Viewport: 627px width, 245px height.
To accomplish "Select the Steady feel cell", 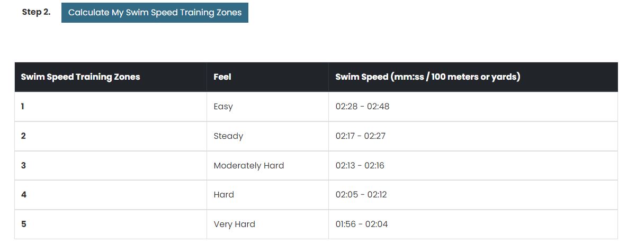I will 228,136.
